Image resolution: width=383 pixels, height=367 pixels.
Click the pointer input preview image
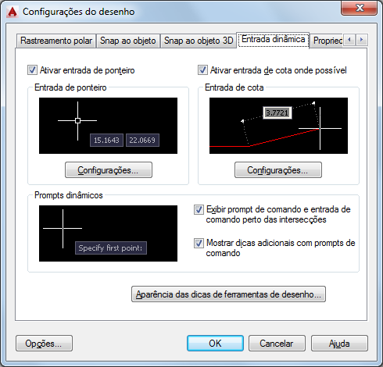click(108, 126)
